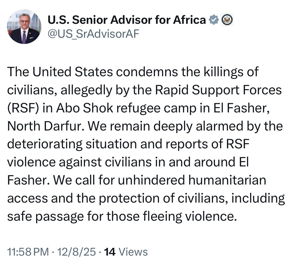Click the bold 14 view count
The height and width of the screenshot is (261, 302).
tap(109, 251)
